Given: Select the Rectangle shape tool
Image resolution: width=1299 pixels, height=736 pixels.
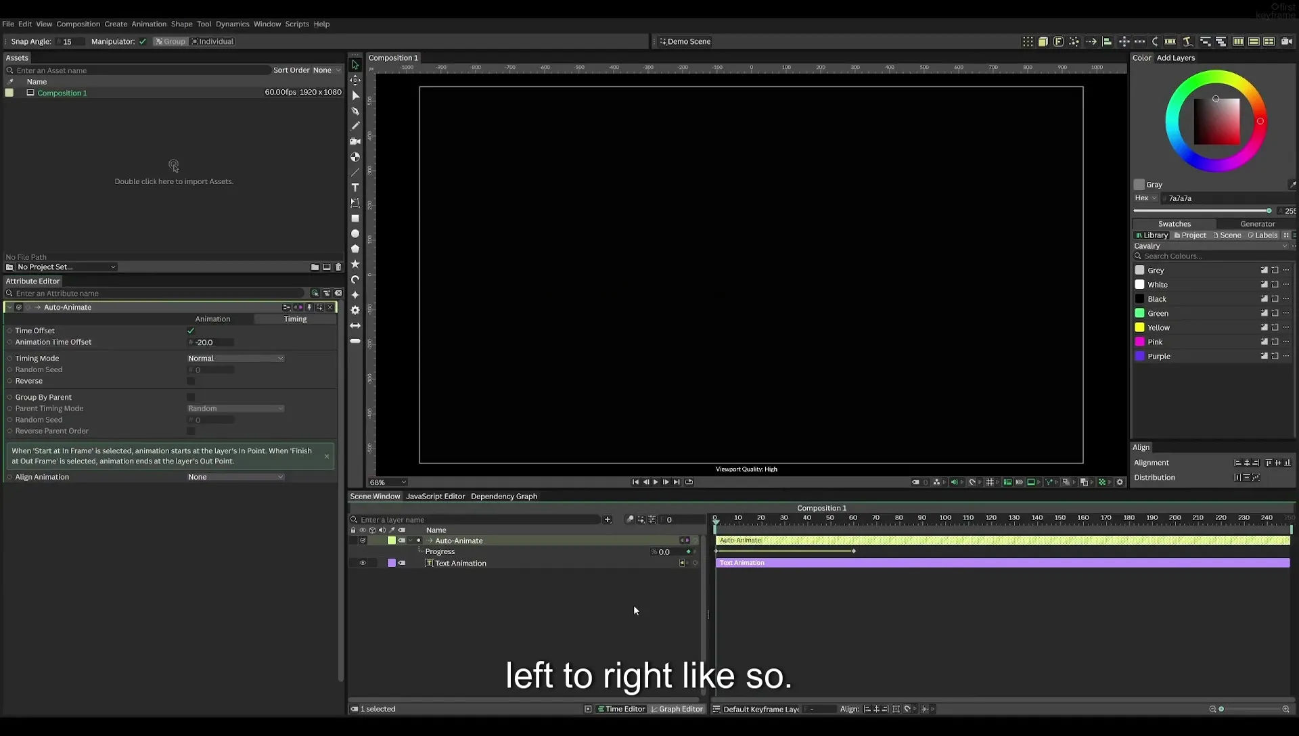Looking at the screenshot, I should click(x=355, y=218).
